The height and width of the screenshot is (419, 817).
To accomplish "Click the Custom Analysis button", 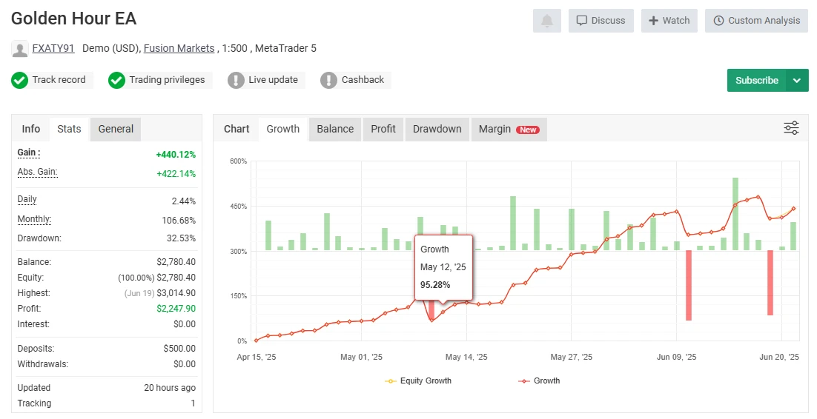I will [756, 21].
